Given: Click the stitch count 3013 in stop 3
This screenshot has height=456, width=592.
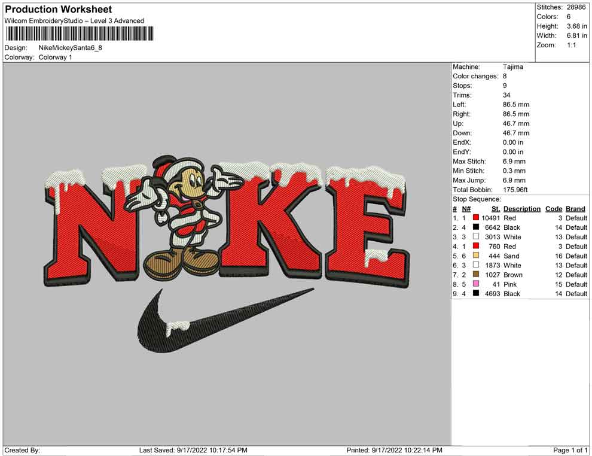Looking at the screenshot, I should (x=492, y=237).
